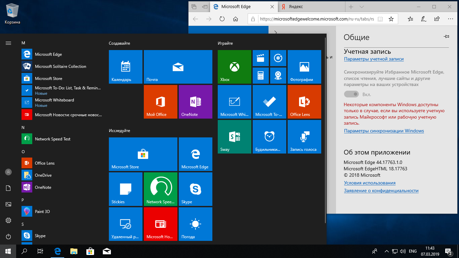This screenshot has width=459, height=258.
Task: Open reading view icon in address bar
Action: coord(380,19)
